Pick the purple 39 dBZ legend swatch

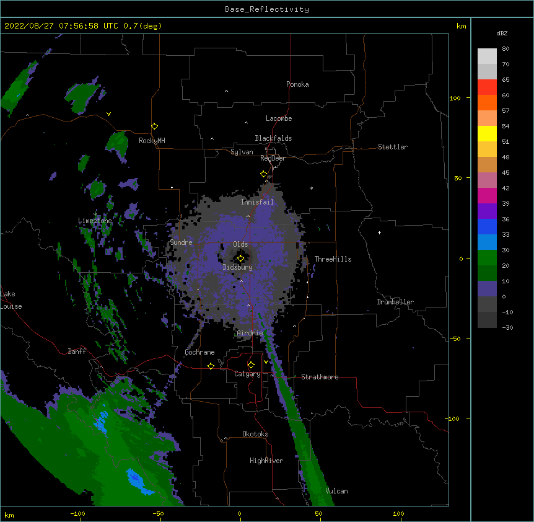(x=487, y=211)
